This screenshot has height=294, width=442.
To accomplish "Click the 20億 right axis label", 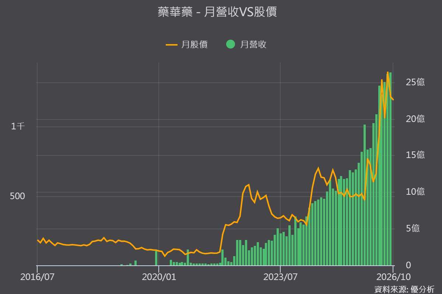I will 415,119.
